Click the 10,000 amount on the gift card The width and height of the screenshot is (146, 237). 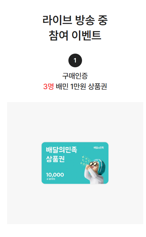(x=55, y=175)
